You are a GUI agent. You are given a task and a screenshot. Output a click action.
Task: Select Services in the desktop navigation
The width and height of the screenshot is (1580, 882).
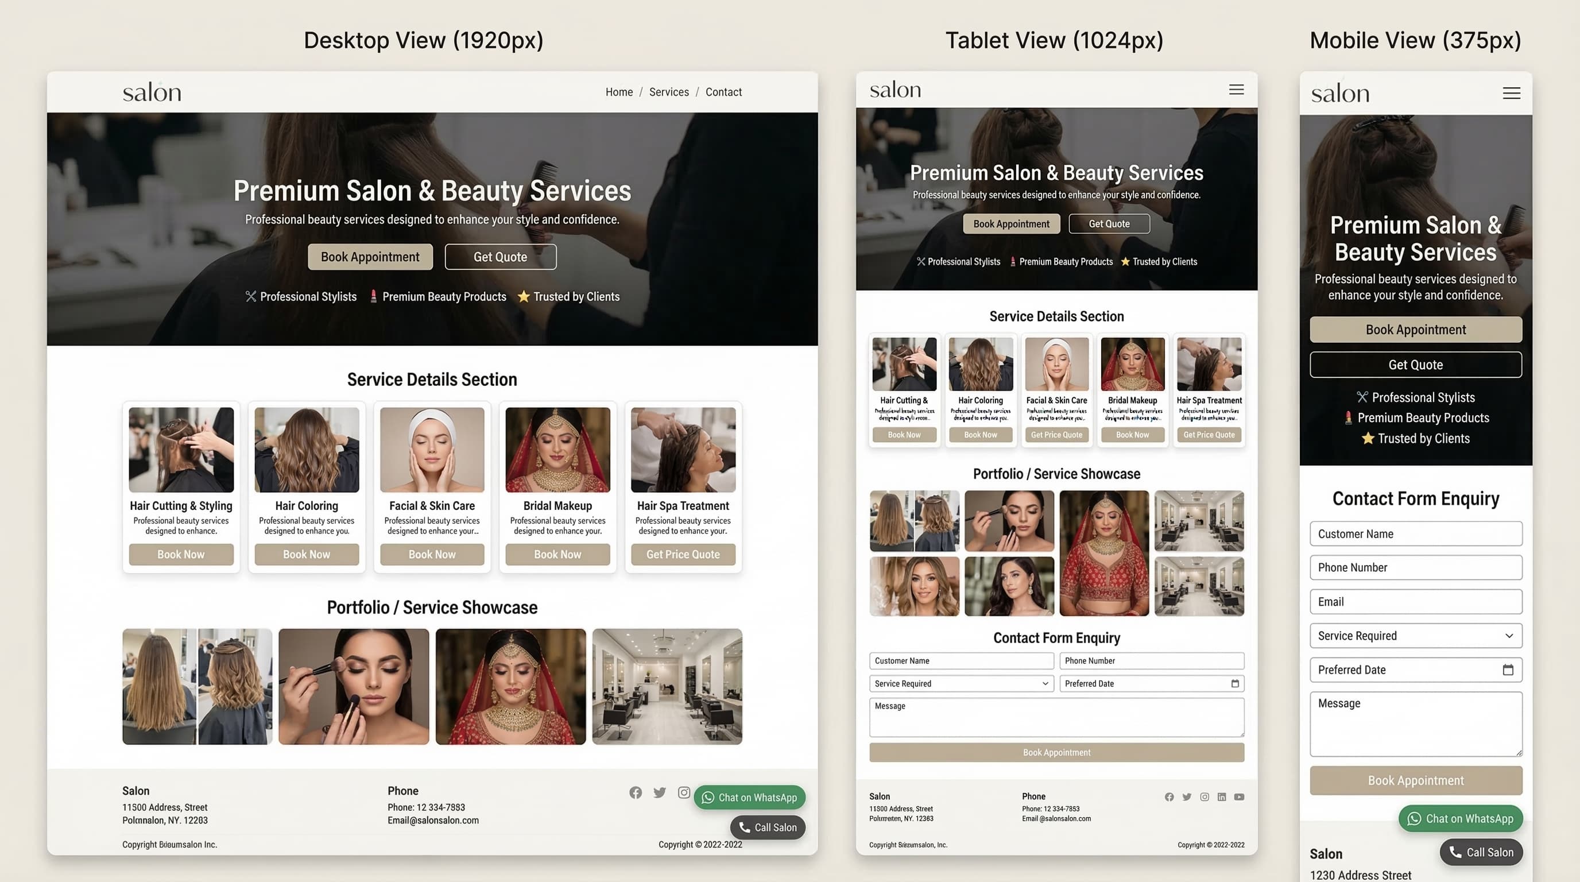(668, 91)
